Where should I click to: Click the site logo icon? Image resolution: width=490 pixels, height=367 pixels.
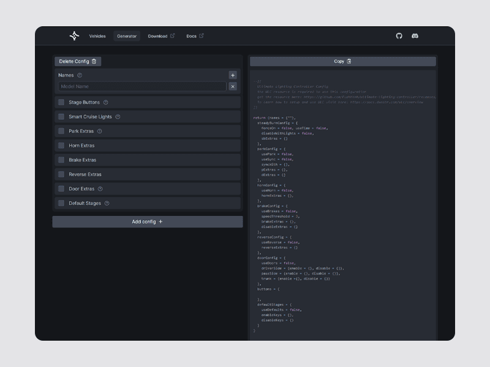(74, 36)
